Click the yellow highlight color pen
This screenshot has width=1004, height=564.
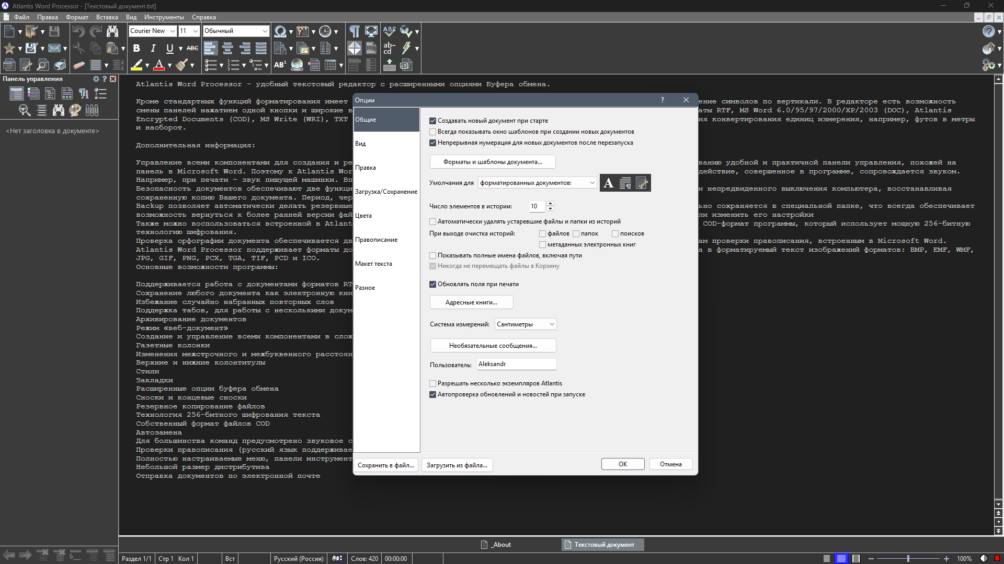pos(136,65)
